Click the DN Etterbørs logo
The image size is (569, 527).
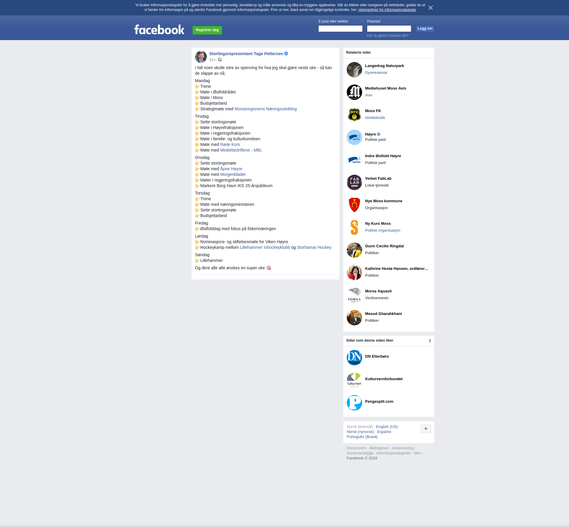pyautogui.click(x=354, y=358)
